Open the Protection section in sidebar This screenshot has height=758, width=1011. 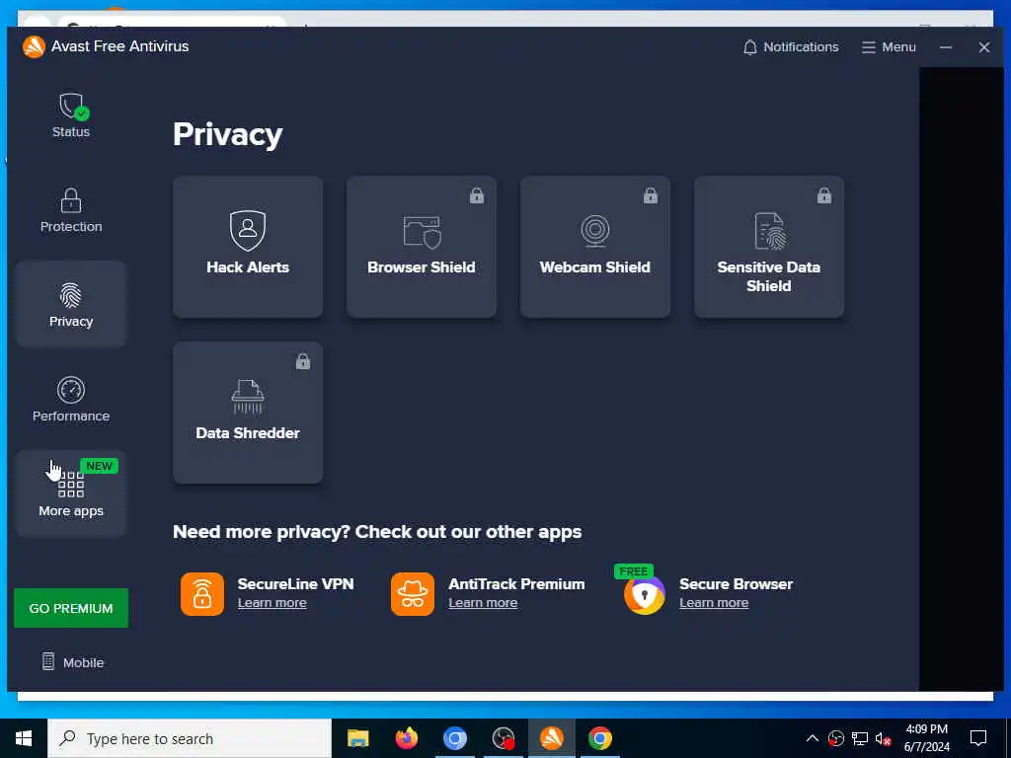click(71, 210)
